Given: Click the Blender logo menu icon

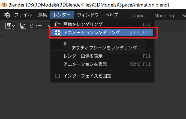Looking at the screenshot, I should tap(7, 15).
